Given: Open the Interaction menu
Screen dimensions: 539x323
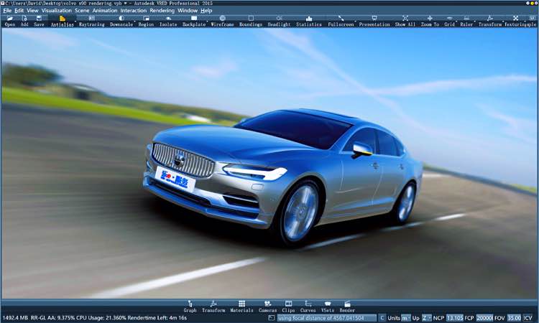Looking at the screenshot, I should (x=134, y=11).
